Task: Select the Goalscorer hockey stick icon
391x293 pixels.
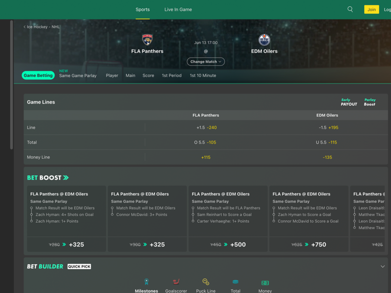Action: (176, 282)
